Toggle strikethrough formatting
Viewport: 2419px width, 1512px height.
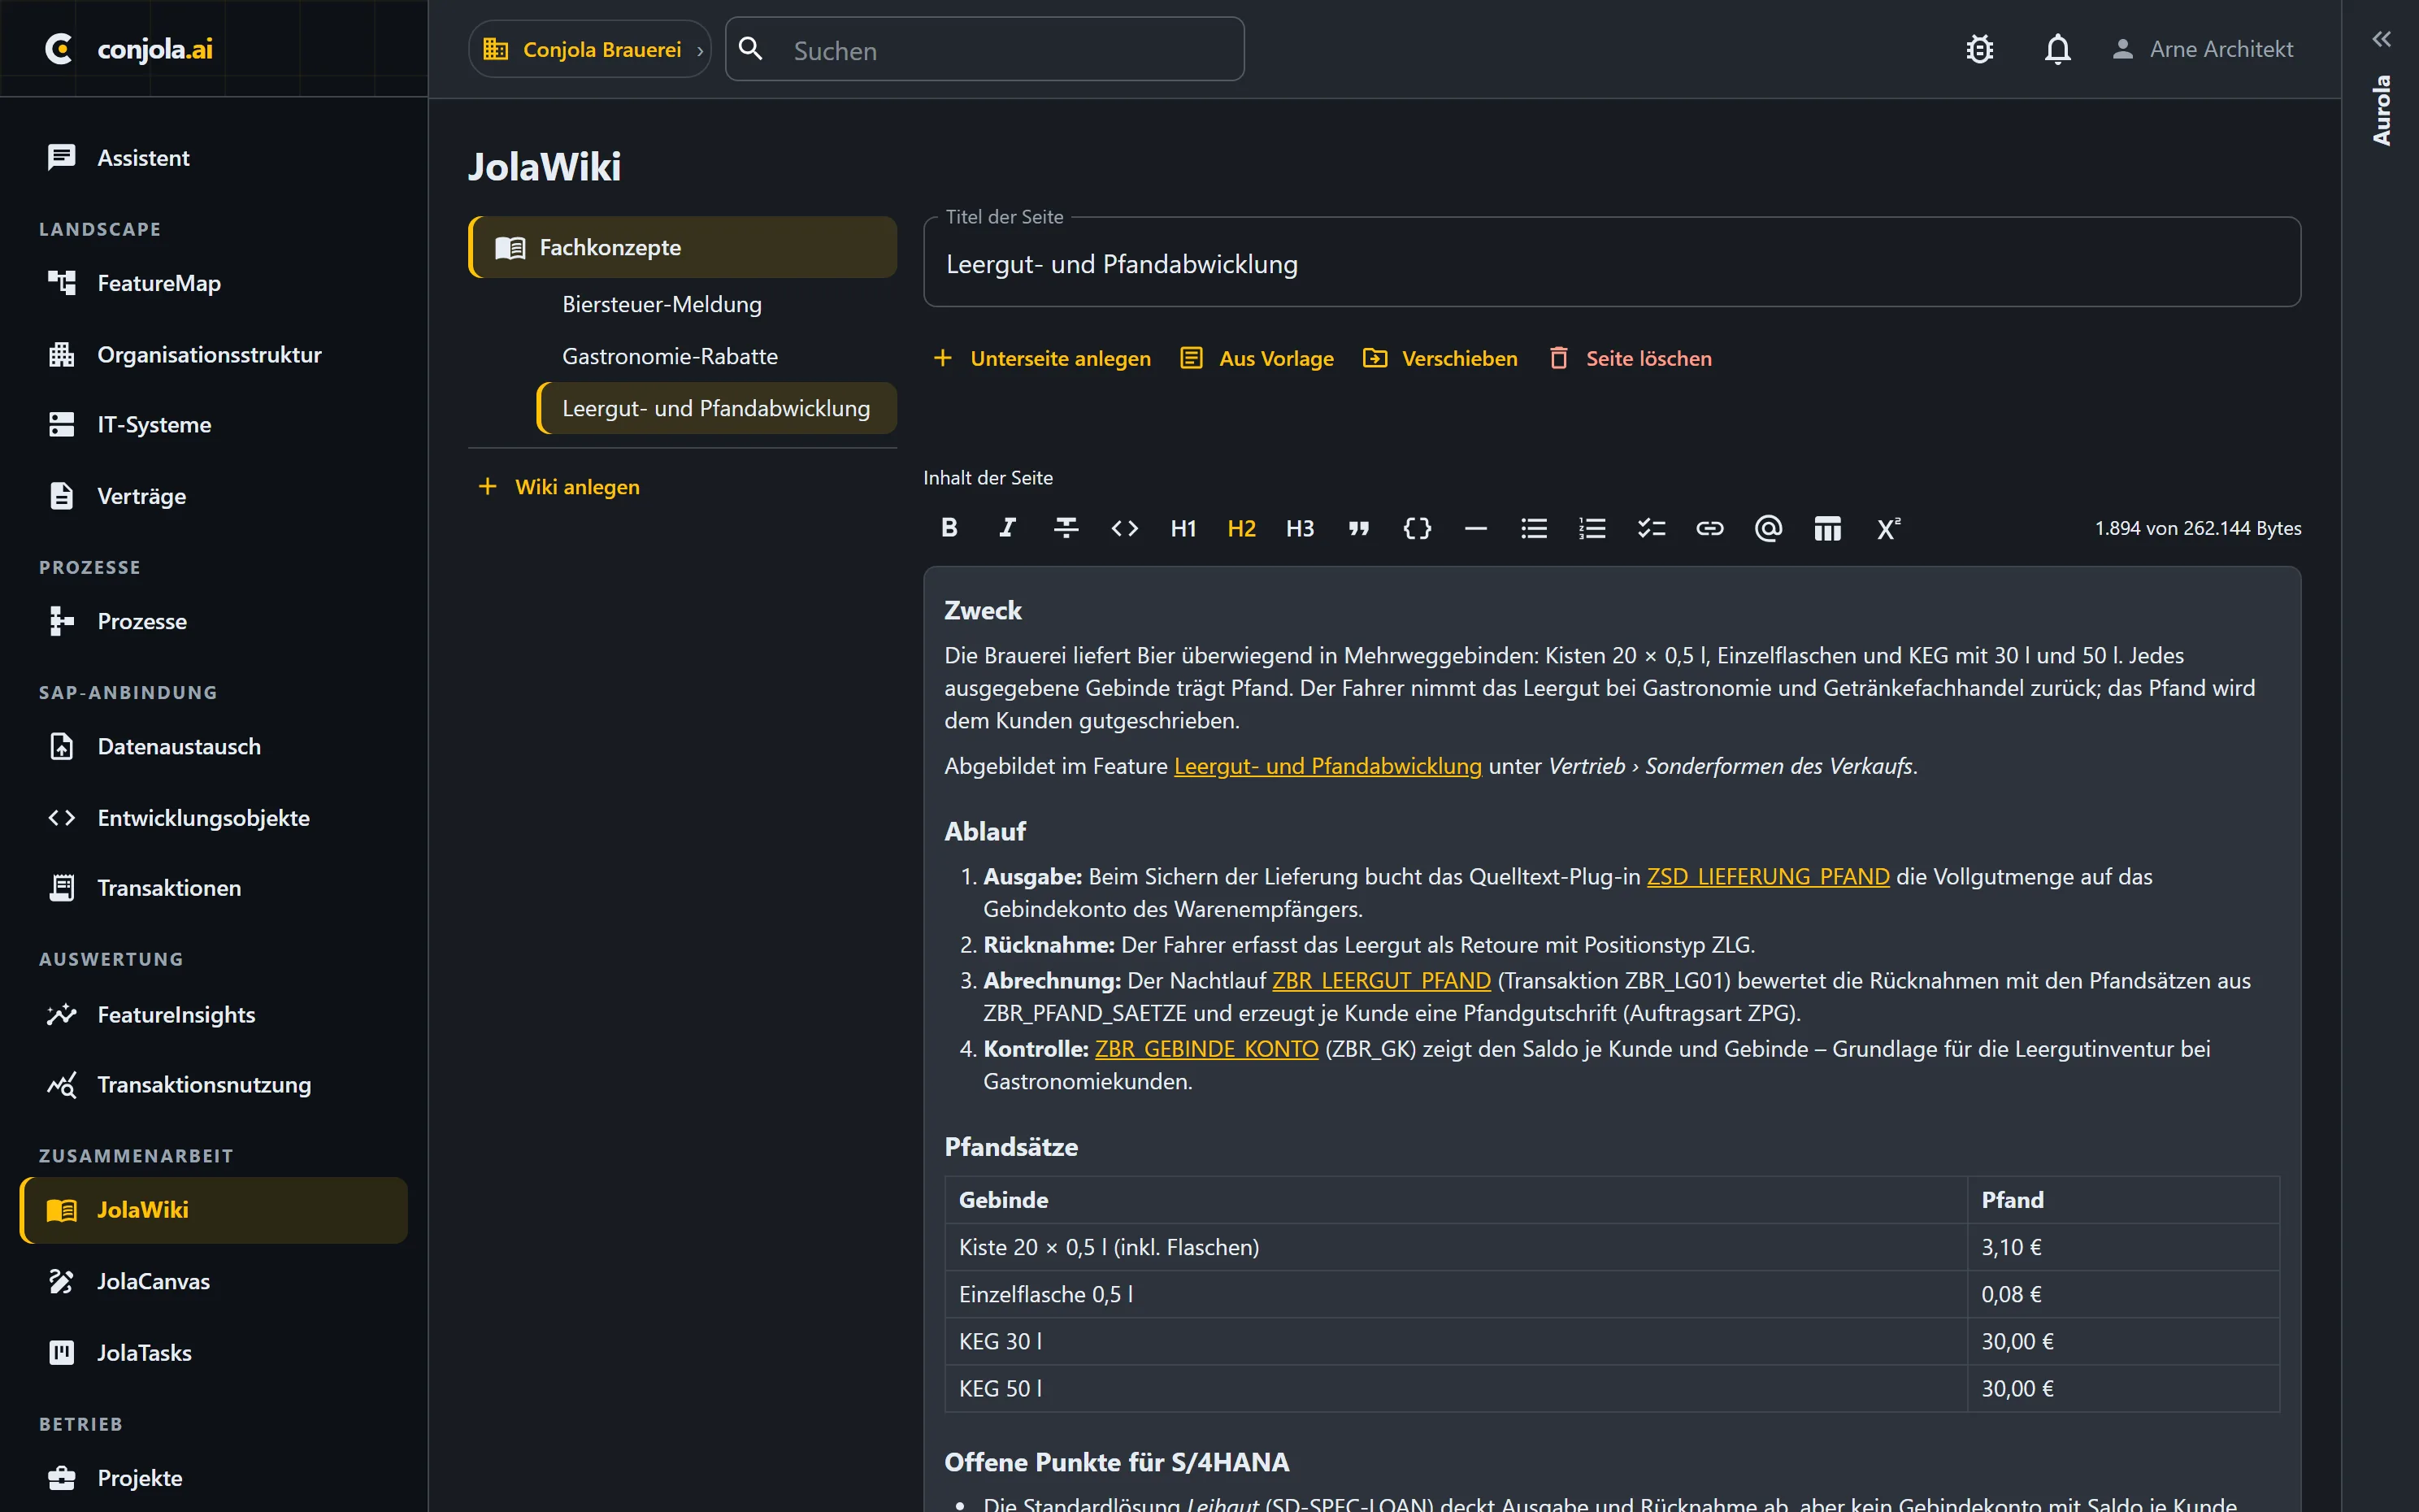pos(1066,528)
